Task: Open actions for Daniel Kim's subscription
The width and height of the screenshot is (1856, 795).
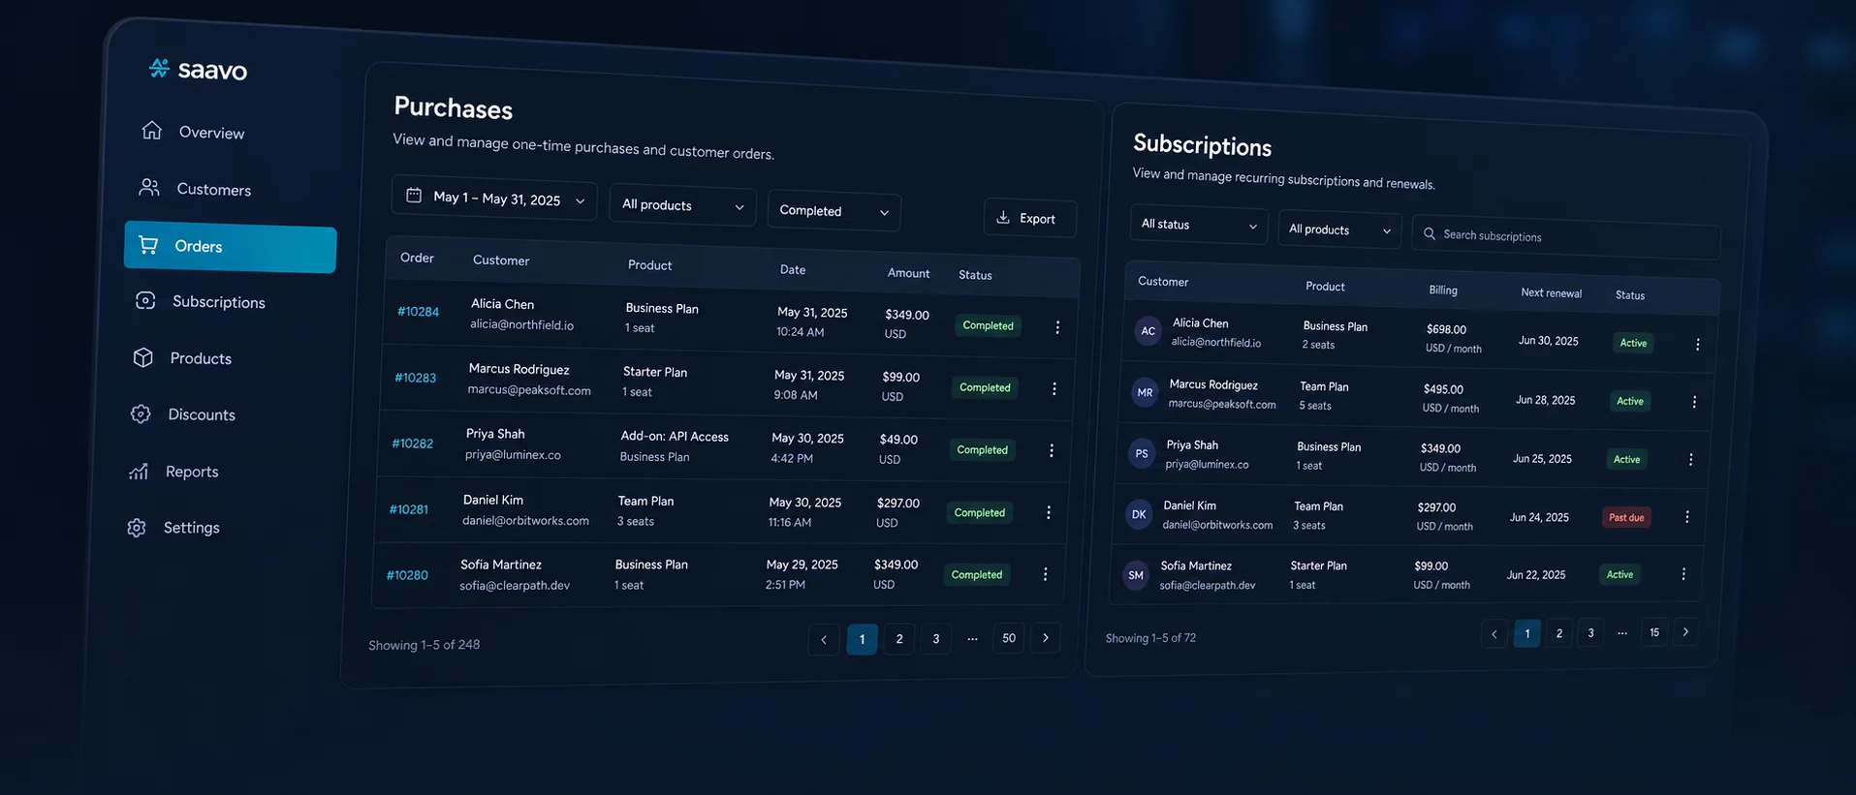Action: tap(1687, 517)
